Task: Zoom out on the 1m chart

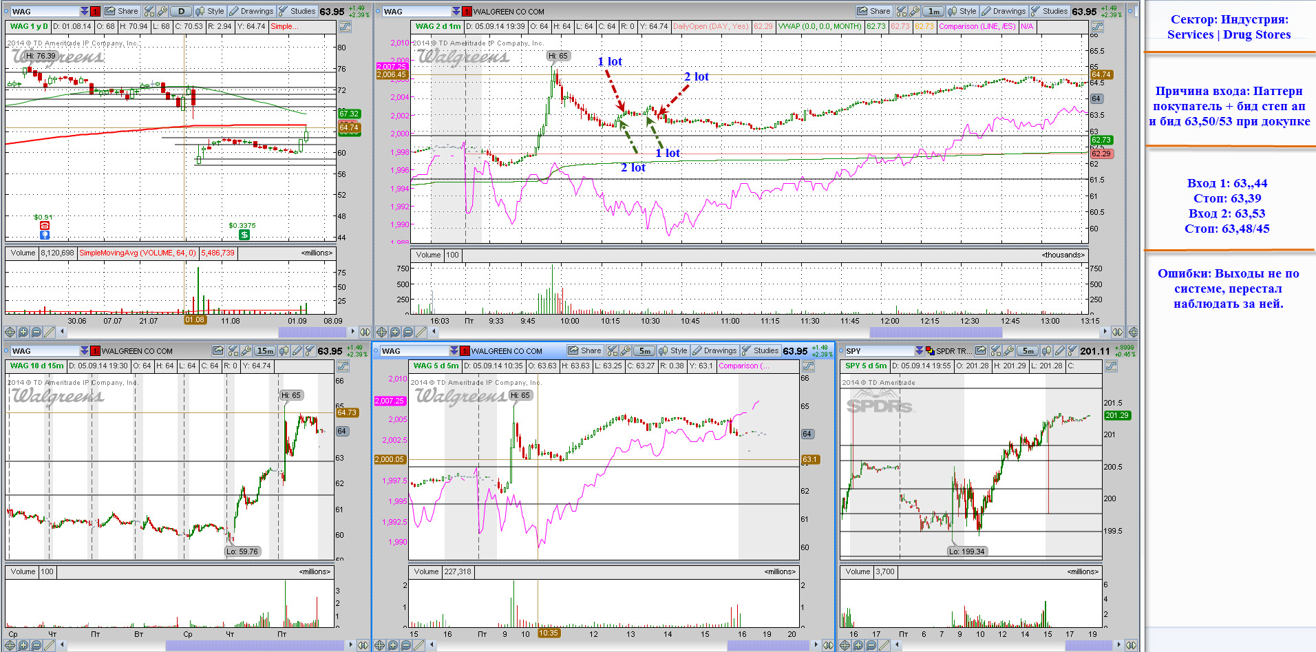Action: (408, 332)
